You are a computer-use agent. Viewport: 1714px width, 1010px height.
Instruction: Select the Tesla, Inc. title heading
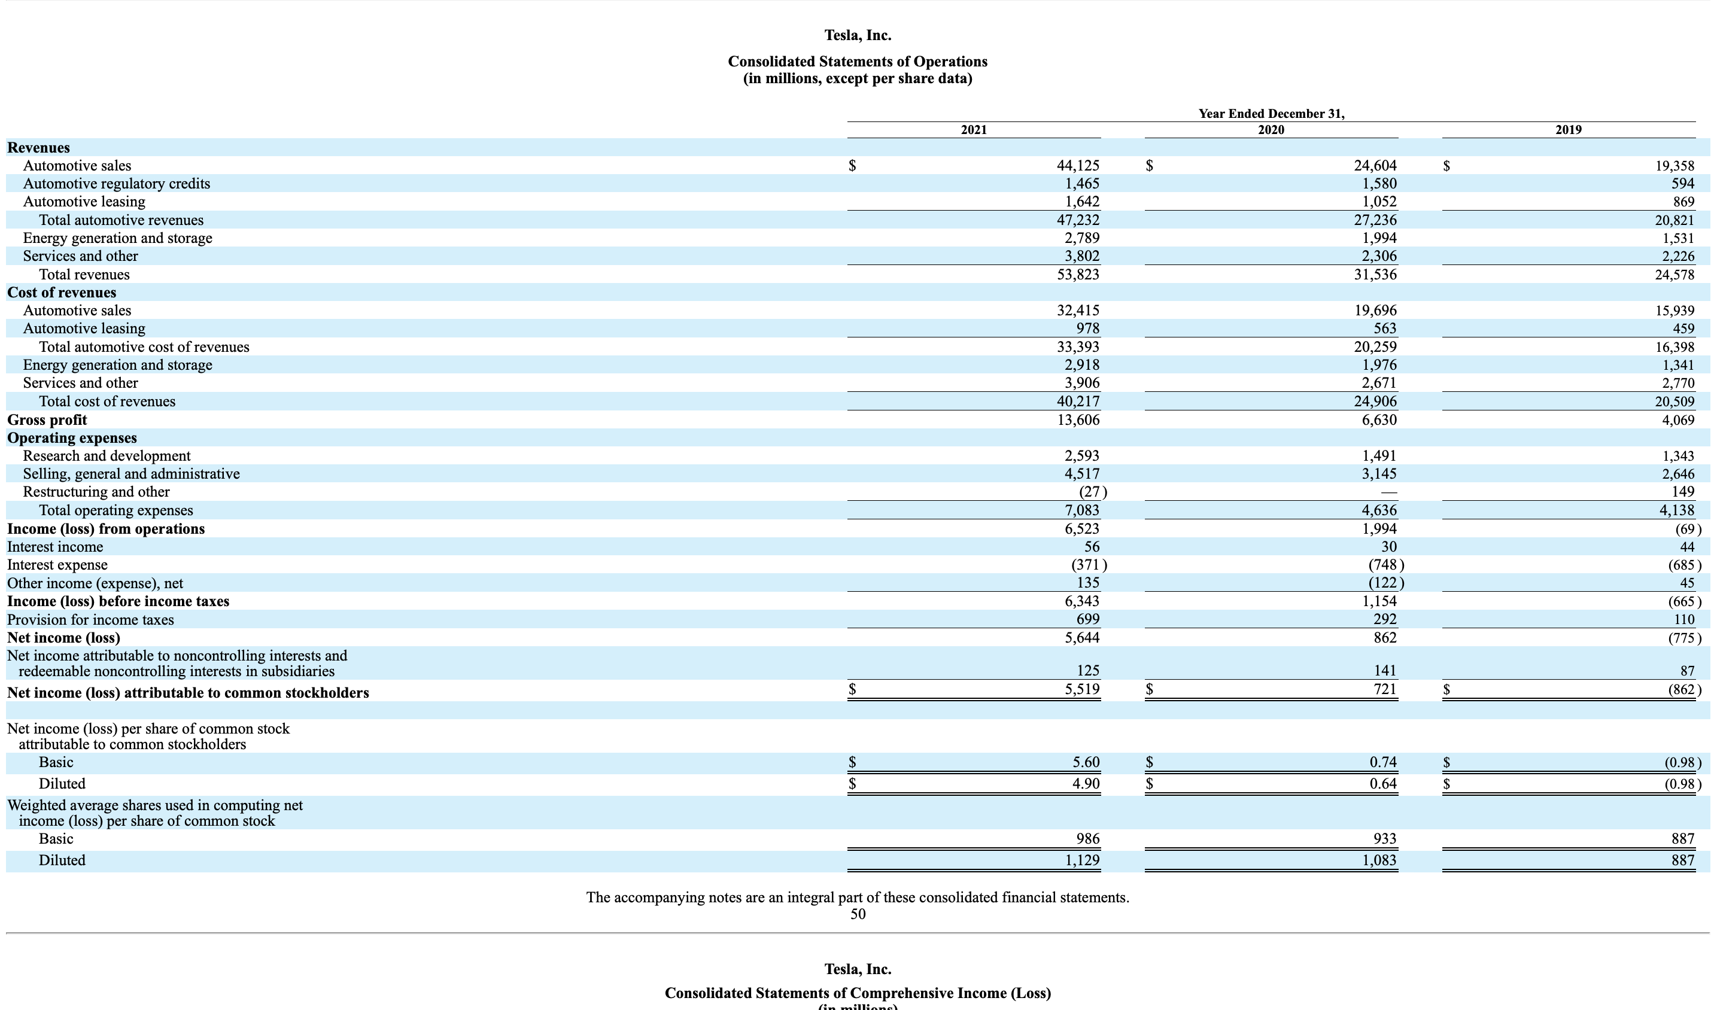click(856, 35)
